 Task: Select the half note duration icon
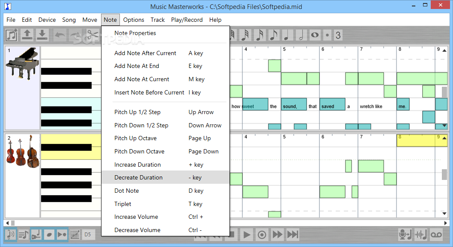pos(301,35)
